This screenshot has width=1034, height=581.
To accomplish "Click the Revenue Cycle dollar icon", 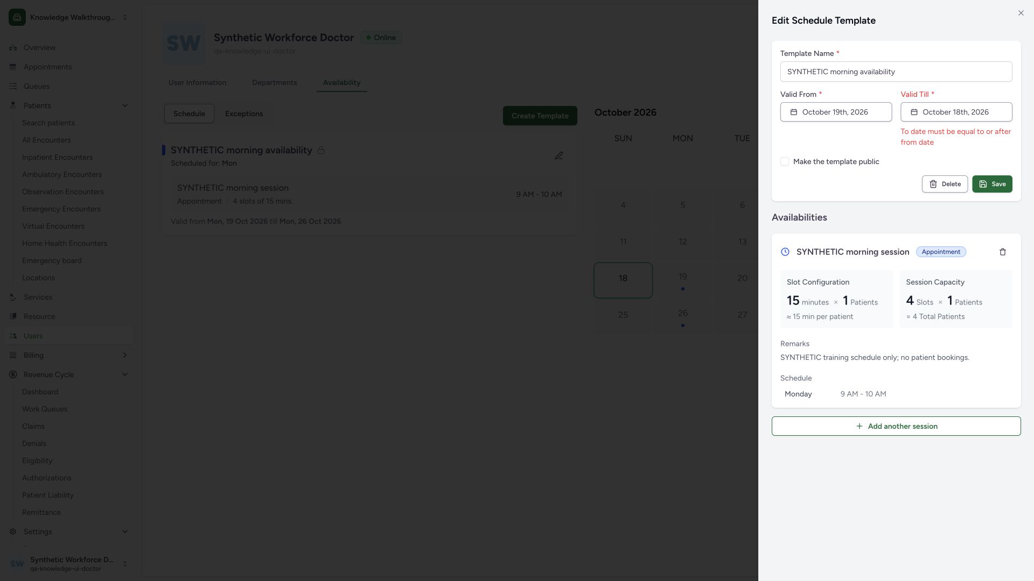I will pos(13,374).
